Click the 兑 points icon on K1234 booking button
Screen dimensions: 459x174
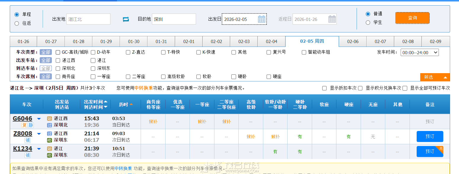point(441,149)
